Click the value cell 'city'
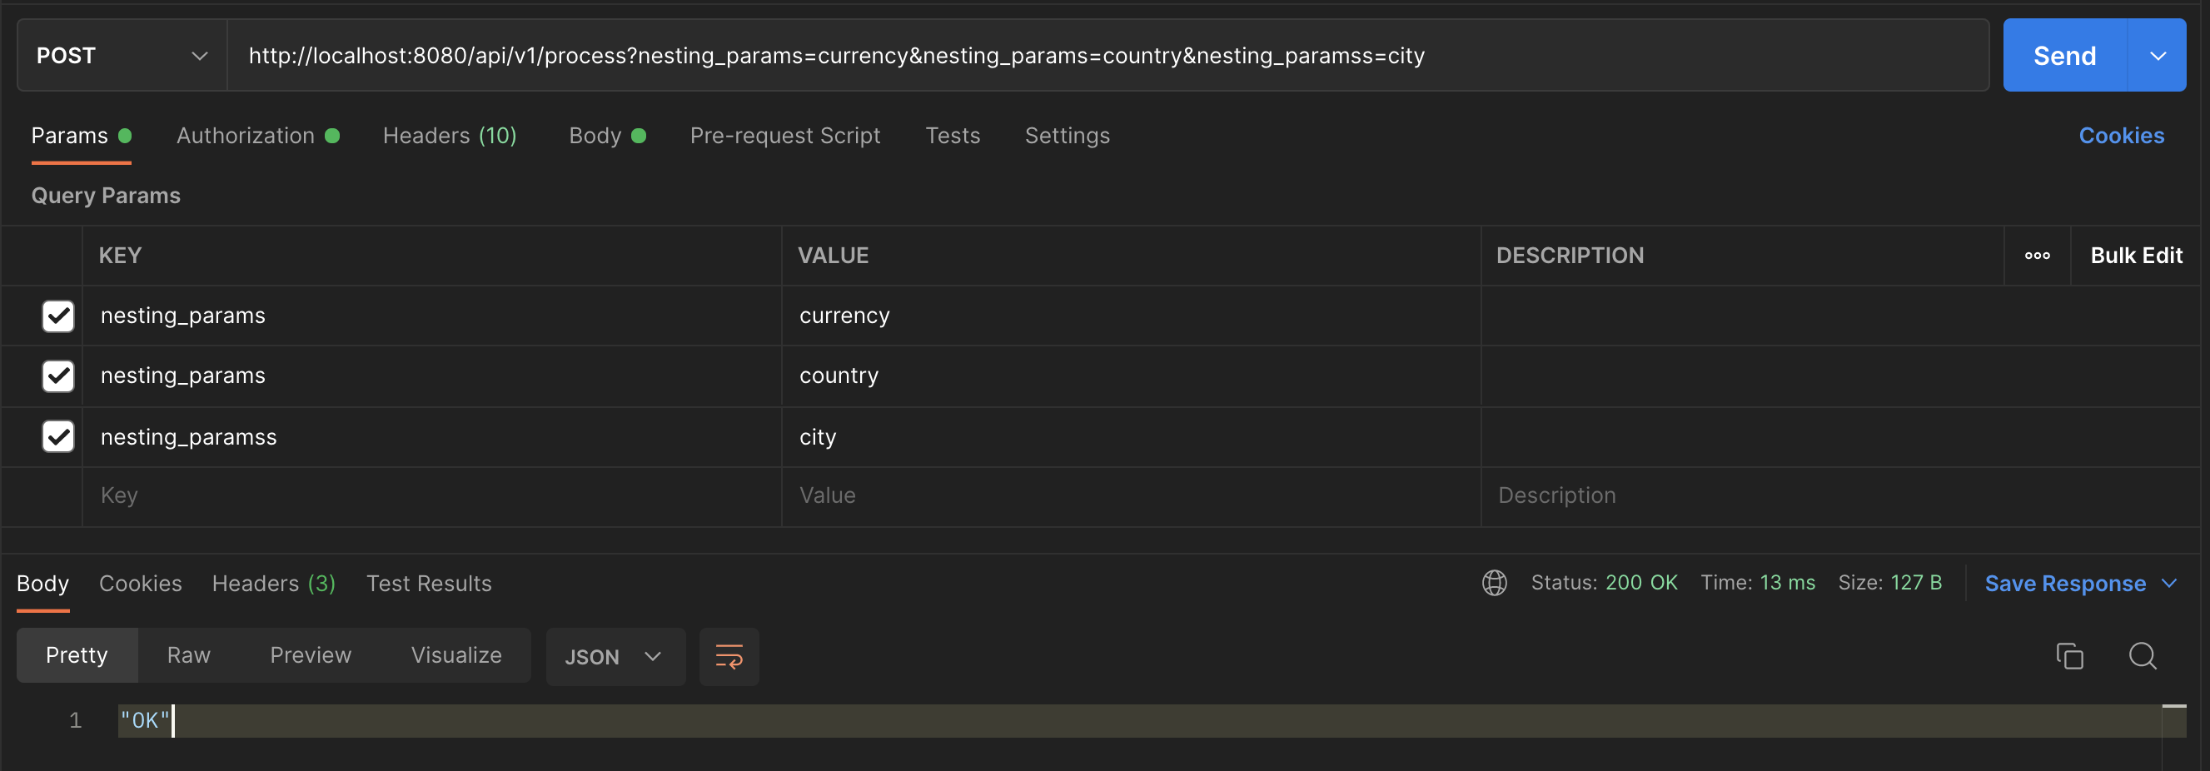The width and height of the screenshot is (2210, 771). (x=1131, y=436)
